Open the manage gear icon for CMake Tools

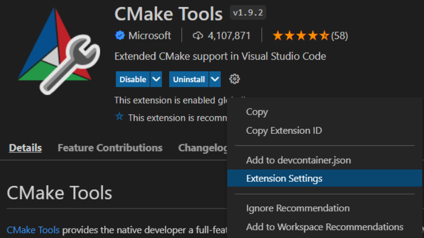[234, 79]
